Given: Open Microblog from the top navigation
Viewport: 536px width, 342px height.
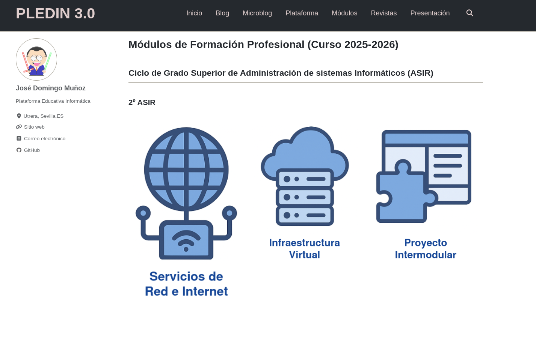Looking at the screenshot, I should [x=257, y=13].
